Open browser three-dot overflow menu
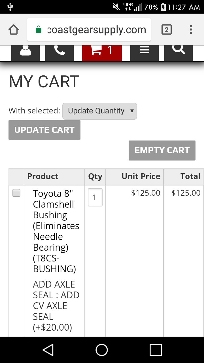Image resolution: width=204 pixels, height=363 pixels. pos(191,29)
